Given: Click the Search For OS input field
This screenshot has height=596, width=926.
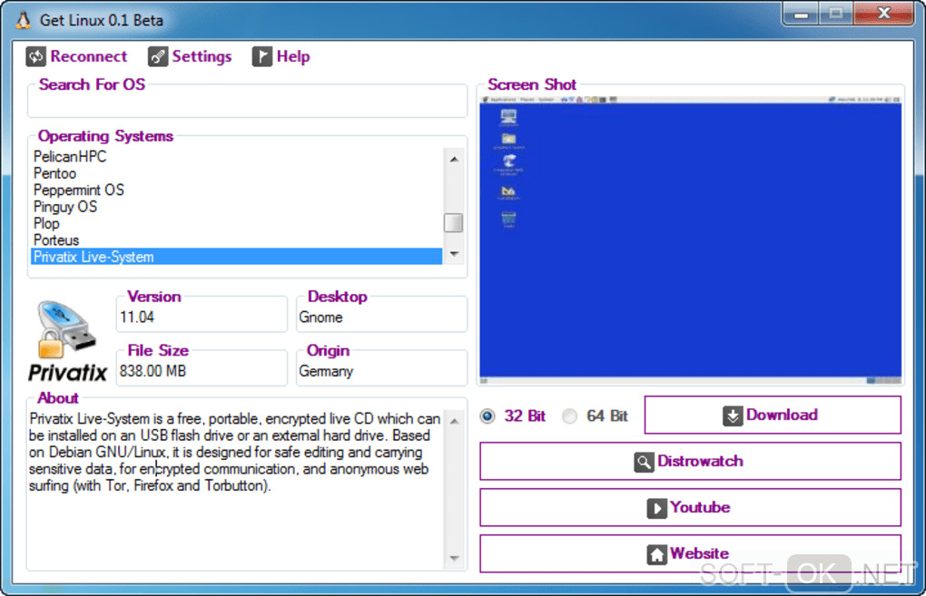Looking at the screenshot, I should pyautogui.click(x=248, y=104).
